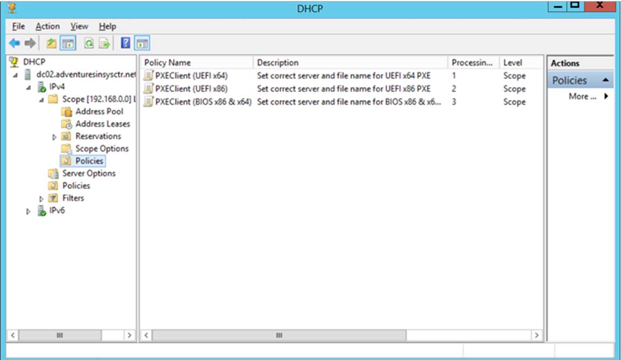Click the IPv4 node icon

tap(41, 87)
